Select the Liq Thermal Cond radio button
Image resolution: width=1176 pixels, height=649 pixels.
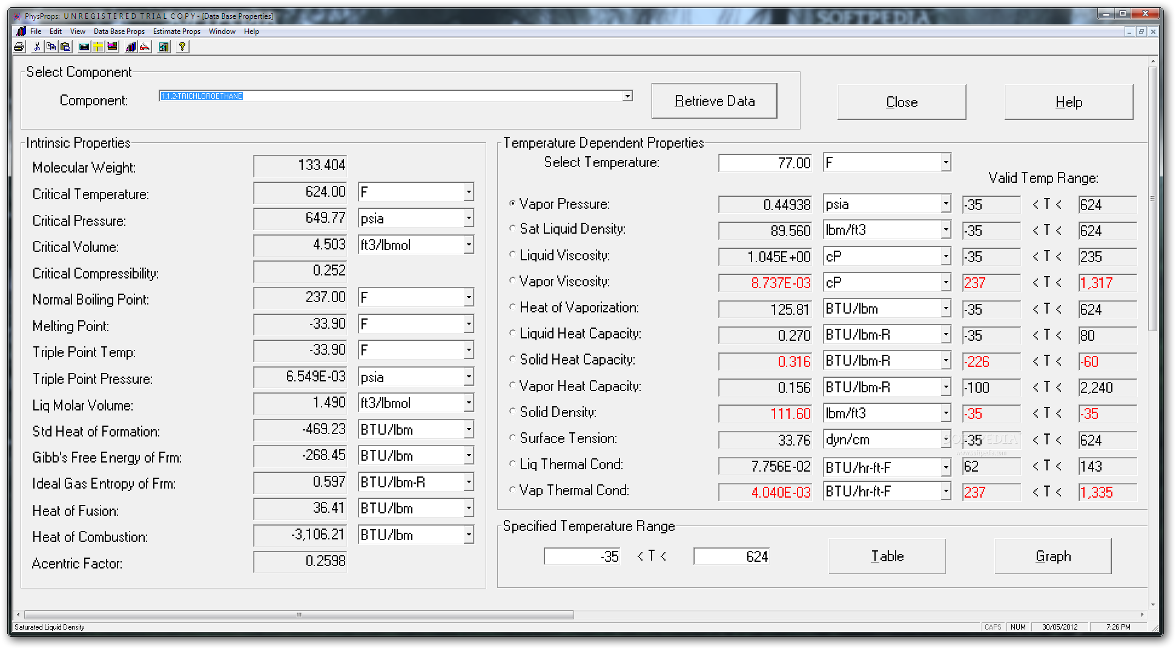[x=512, y=464]
